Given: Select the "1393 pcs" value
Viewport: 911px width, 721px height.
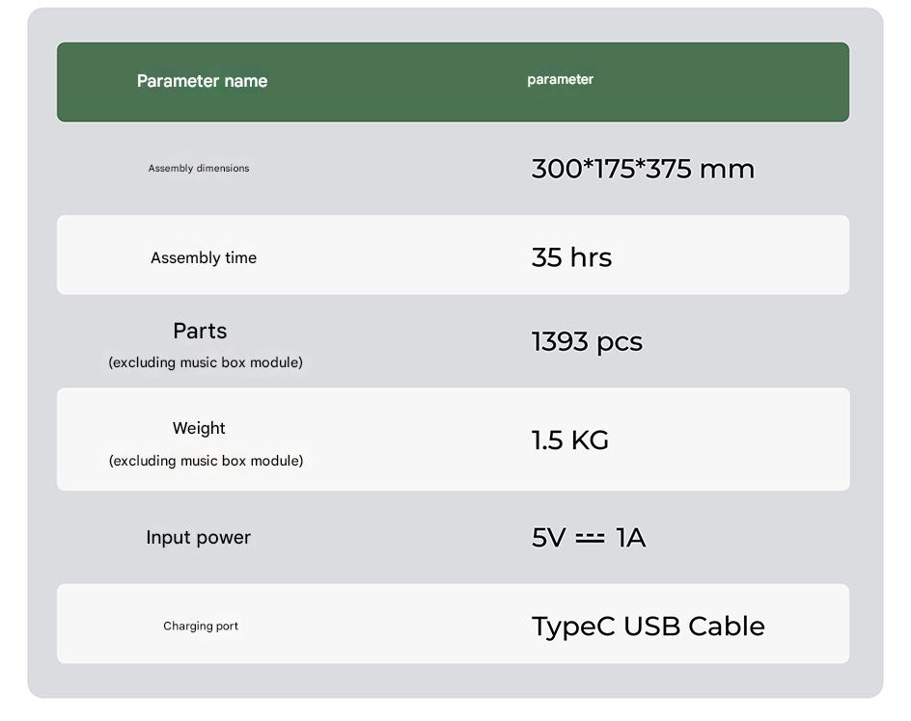Looking at the screenshot, I should [x=587, y=342].
